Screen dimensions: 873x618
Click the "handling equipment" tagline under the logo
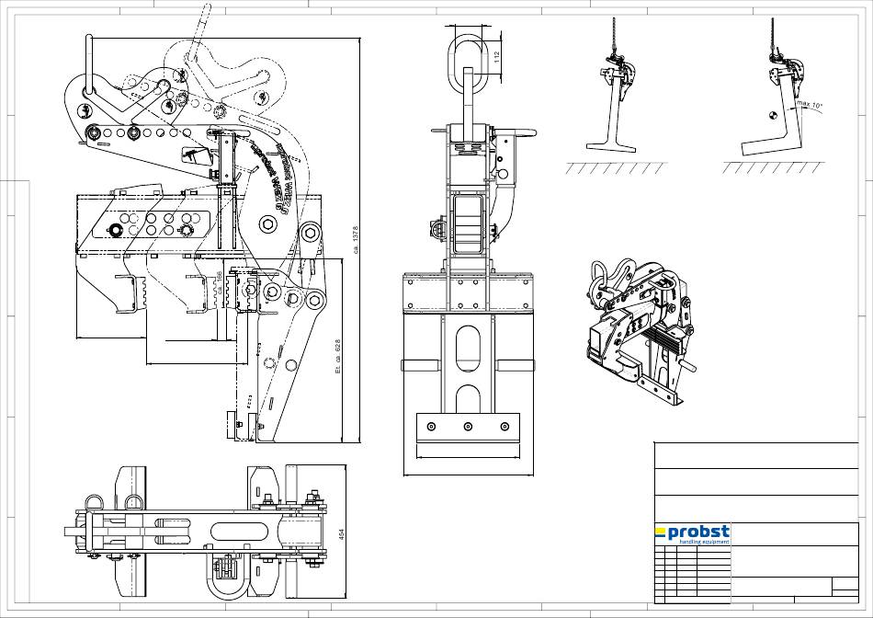coord(703,543)
